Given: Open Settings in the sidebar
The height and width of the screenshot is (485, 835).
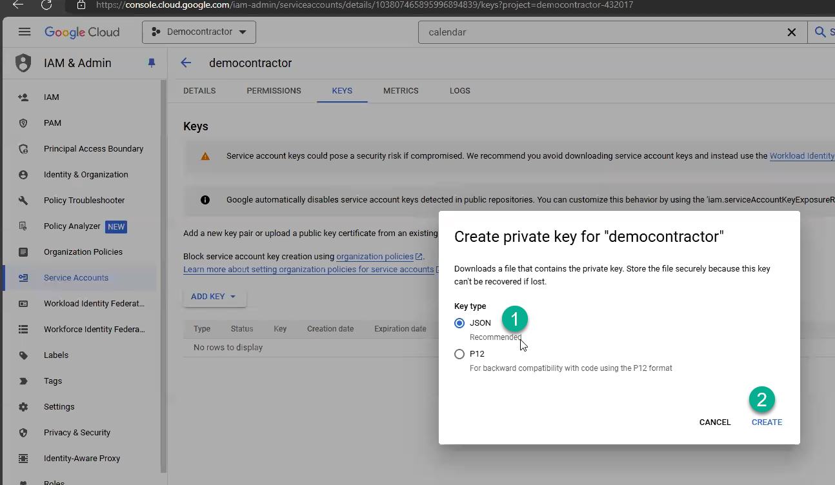Looking at the screenshot, I should pos(59,407).
